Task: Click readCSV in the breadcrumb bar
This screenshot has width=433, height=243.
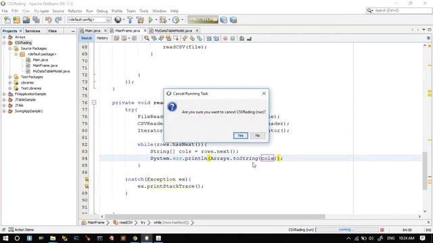Action: pyautogui.click(x=126, y=222)
